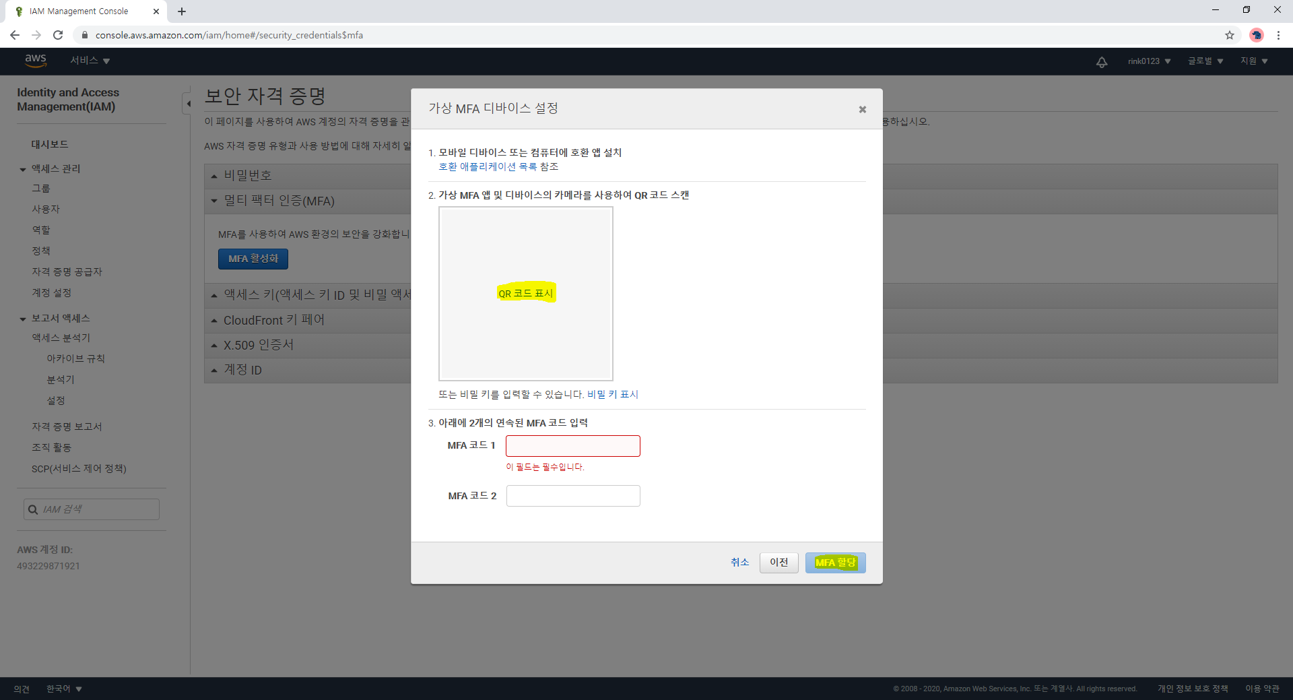Collapse the 액세스 관리 sidebar section
This screenshot has width=1293, height=700.
click(x=23, y=169)
